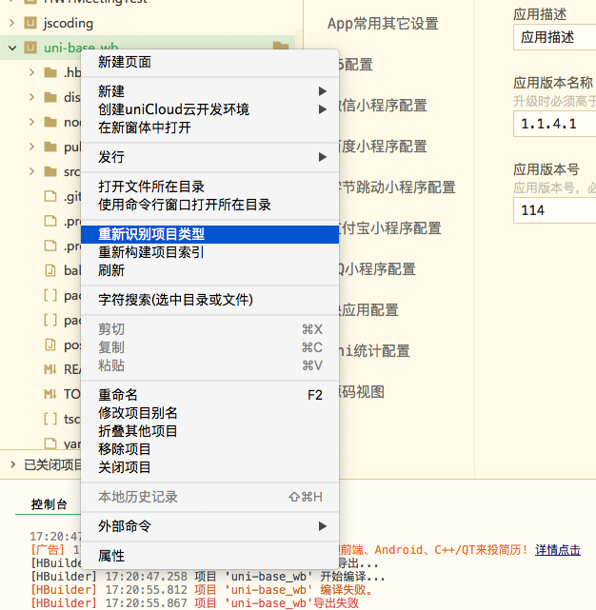Open App常用其它设置 section
Viewport: 596px width, 610px height.
click(x=383, y=24)
